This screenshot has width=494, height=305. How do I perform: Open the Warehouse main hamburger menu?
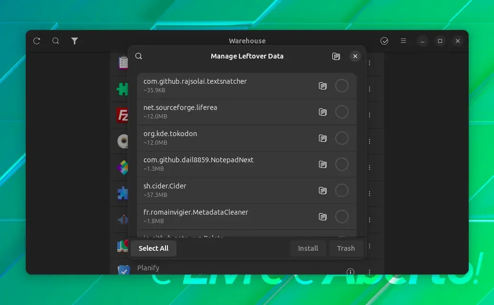click(x=403, y=41)
